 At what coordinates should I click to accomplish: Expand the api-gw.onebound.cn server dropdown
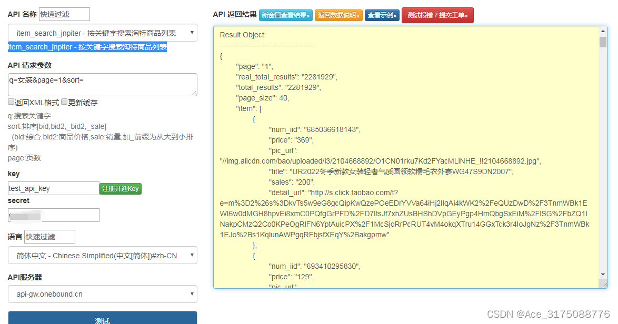(103, 294)
